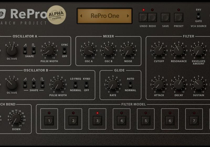This screenshot has height=147, width=210.
Task: Toggle Oscillator B triangle shape switch
Action: (34, 85)
